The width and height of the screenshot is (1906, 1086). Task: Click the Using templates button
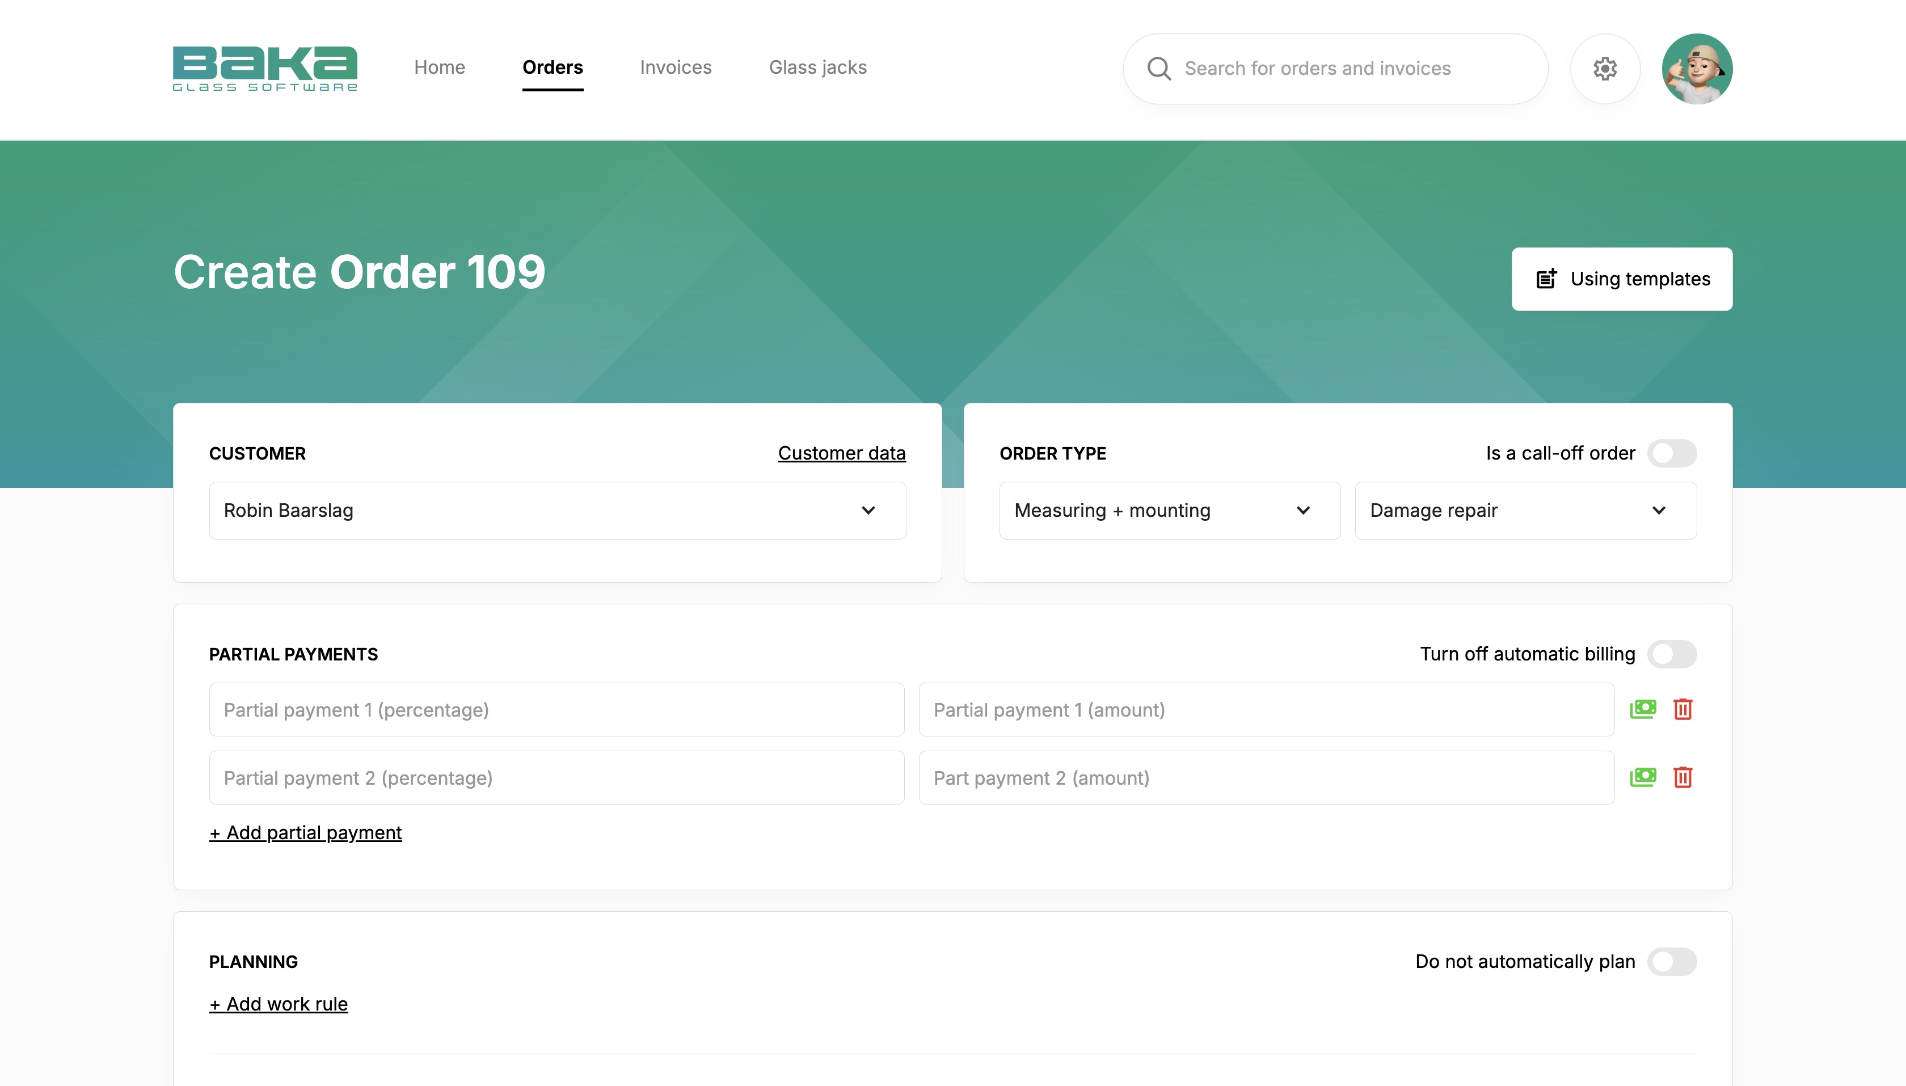click(1622, 279)
